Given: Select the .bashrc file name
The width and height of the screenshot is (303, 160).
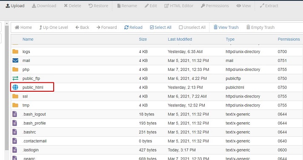Looking at the screenshot, I should click(29, 132).
